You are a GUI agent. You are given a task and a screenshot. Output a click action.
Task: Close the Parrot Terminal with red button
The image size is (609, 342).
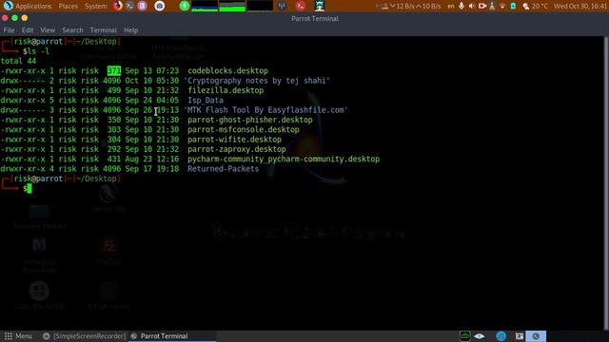5,18
